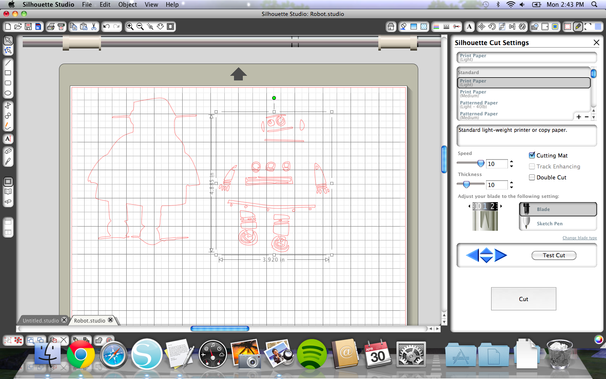Screen dimensions: 606x379
Task: Open the scale window icon
Action: pos(502,27)
